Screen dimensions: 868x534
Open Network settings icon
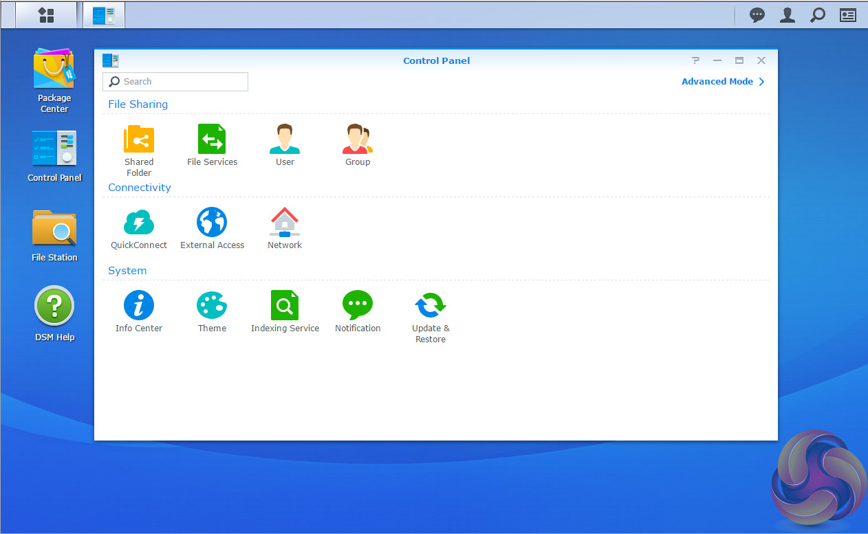[x=285, y=228]
